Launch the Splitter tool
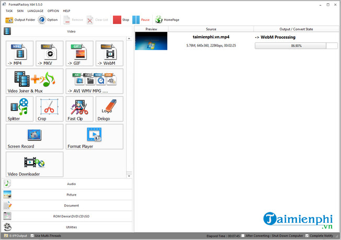Screen dimensions: 341x240 coord(19,109)
